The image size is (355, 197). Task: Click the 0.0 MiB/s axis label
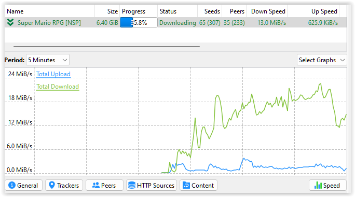pos(20,170)
